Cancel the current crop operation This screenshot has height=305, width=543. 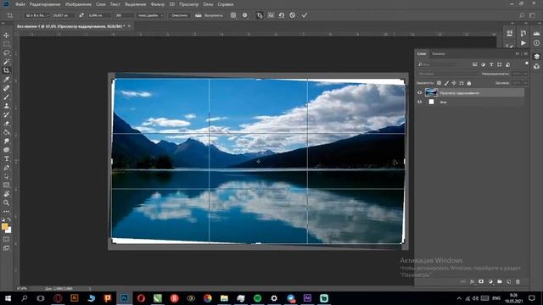point(293,15)
